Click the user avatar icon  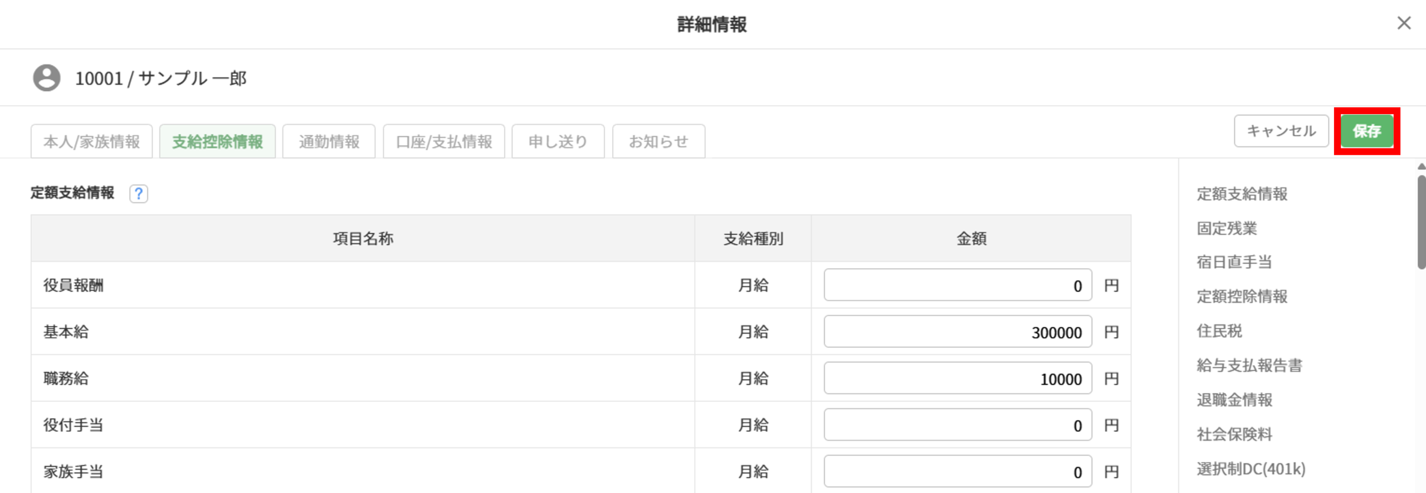click(x=47, y=78)
